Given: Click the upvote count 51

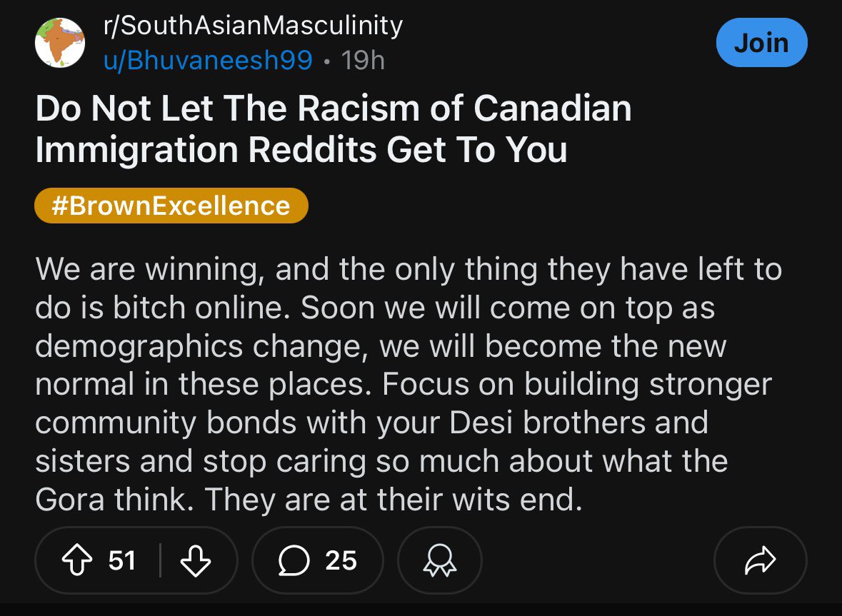Looking at the screenshot, I should (122, 560).
